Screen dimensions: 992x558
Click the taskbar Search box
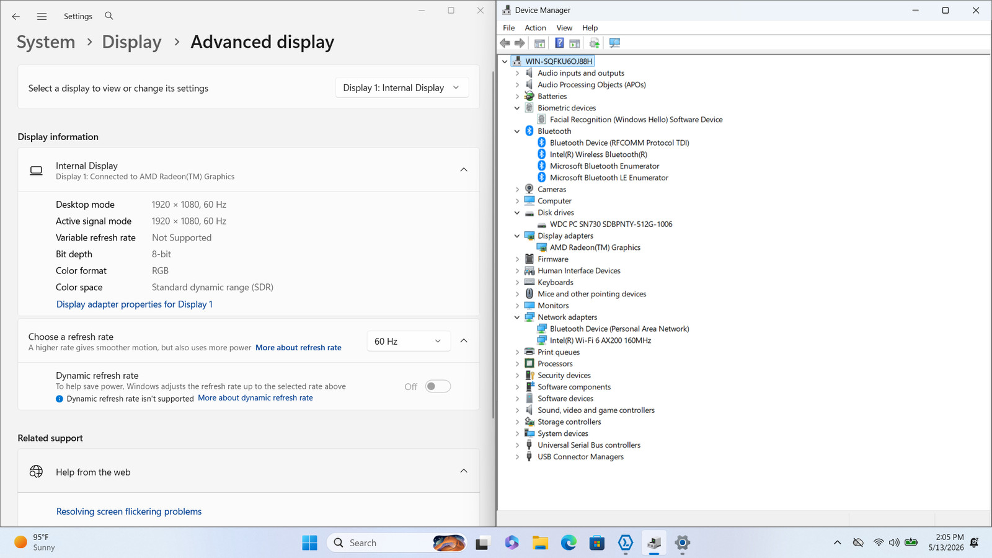coord(397,543)
